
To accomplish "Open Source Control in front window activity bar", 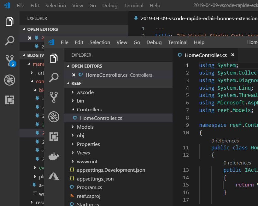I will point(54,97).
